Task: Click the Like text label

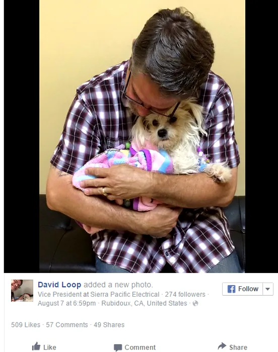Action: pyautogui.click(x=50, y=347)
